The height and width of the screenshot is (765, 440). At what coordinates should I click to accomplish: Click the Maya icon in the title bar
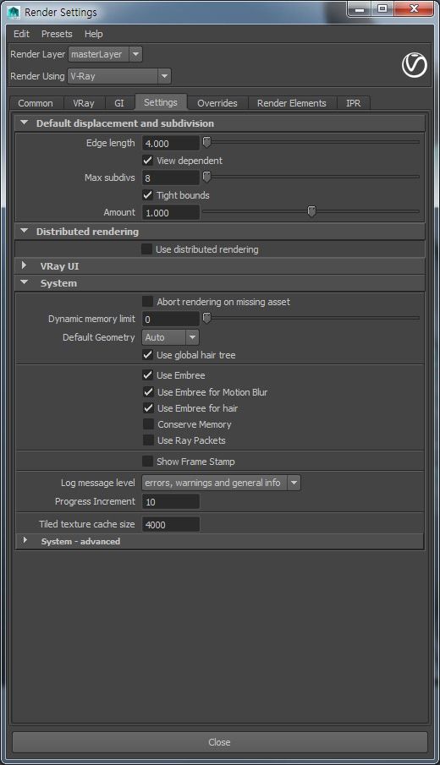(x=14, y=12)
